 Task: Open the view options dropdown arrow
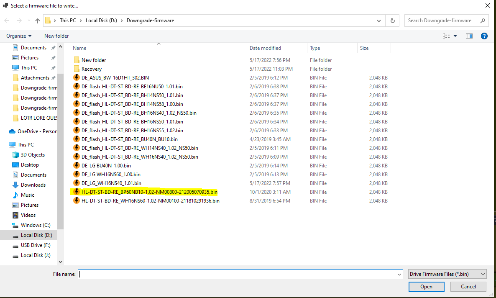pos(455,36)
